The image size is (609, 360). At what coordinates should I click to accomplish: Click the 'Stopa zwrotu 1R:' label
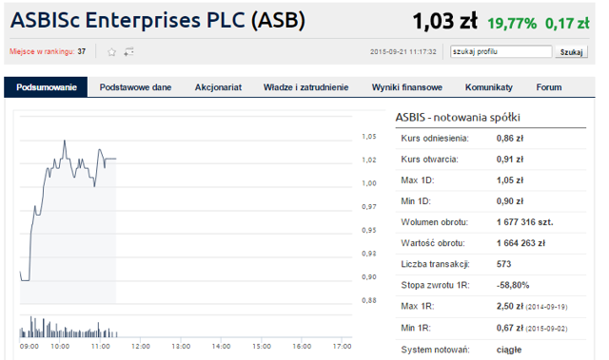[435, 285]
